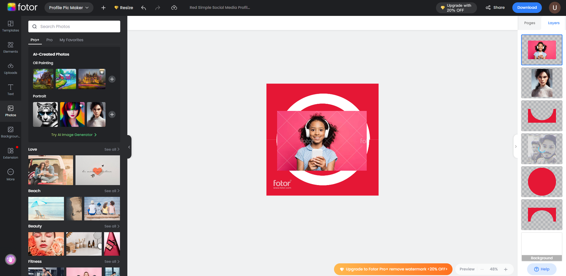Collapse the right layers panel
Image resolution: width=566 pixels, height=276 pixels.
[x=516, y=147]
